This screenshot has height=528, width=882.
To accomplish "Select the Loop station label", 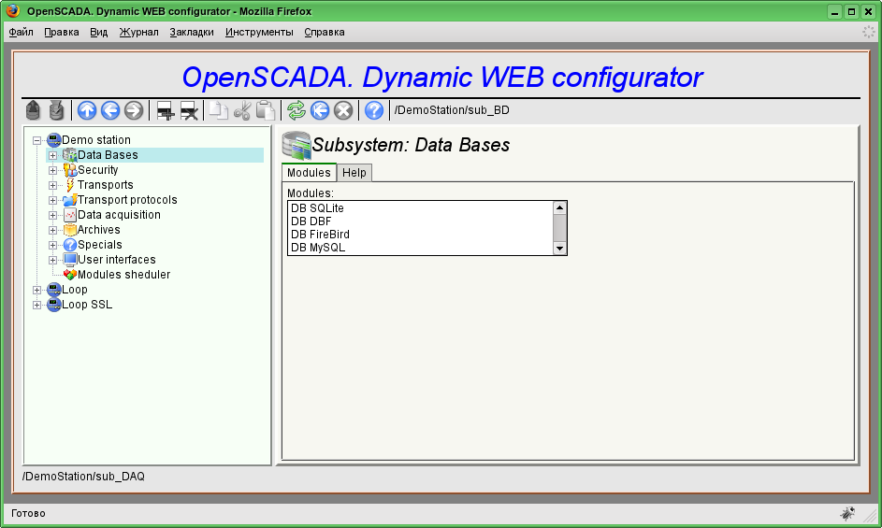I will (74, 290).
